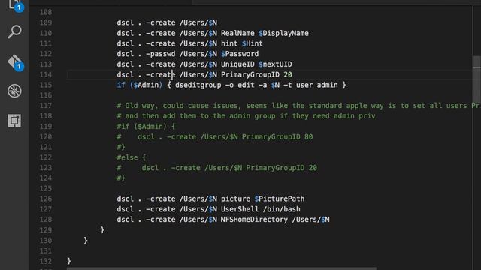Viewport: 481px width, 270px height.
Task: Click the horizontal scrollbar at bottom
Action: [x=222, y=268]
